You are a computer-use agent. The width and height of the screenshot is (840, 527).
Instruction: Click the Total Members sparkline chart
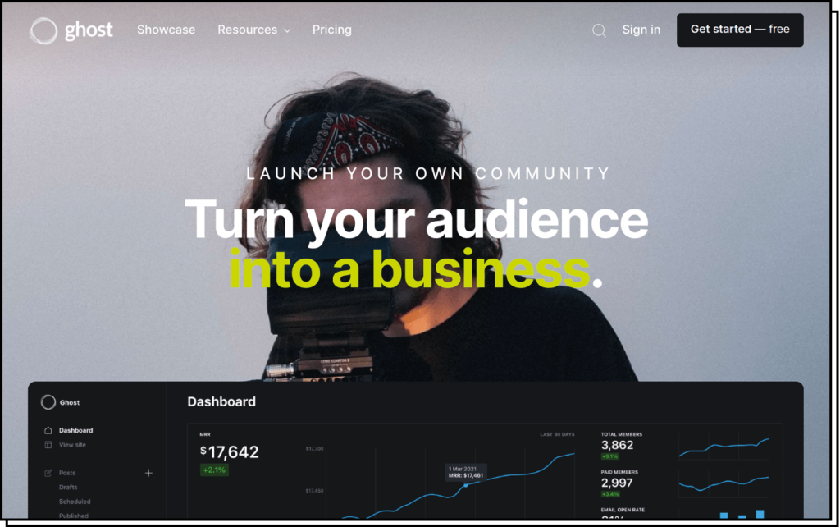coord(724,447)
